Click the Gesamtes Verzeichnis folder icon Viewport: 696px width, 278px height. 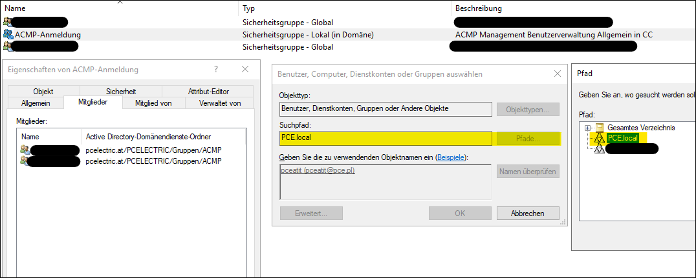click(x=600, y=128)
